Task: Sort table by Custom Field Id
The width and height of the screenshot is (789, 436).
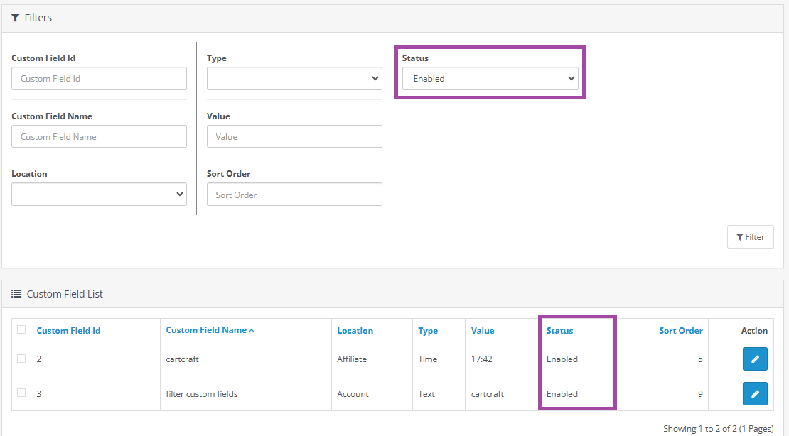Action: click(x=68, y=331)
